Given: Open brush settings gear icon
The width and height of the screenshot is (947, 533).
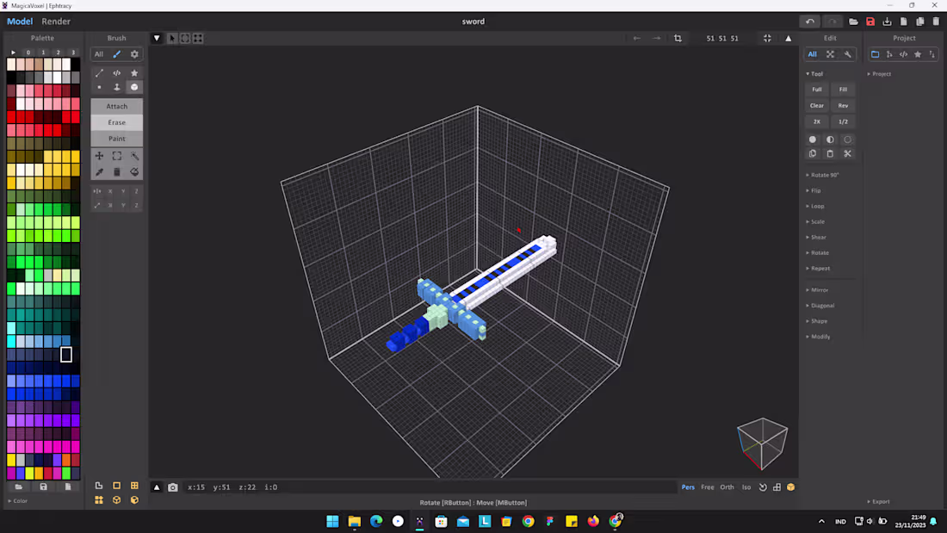Looking at the screenshot, I should coord(134,54).
